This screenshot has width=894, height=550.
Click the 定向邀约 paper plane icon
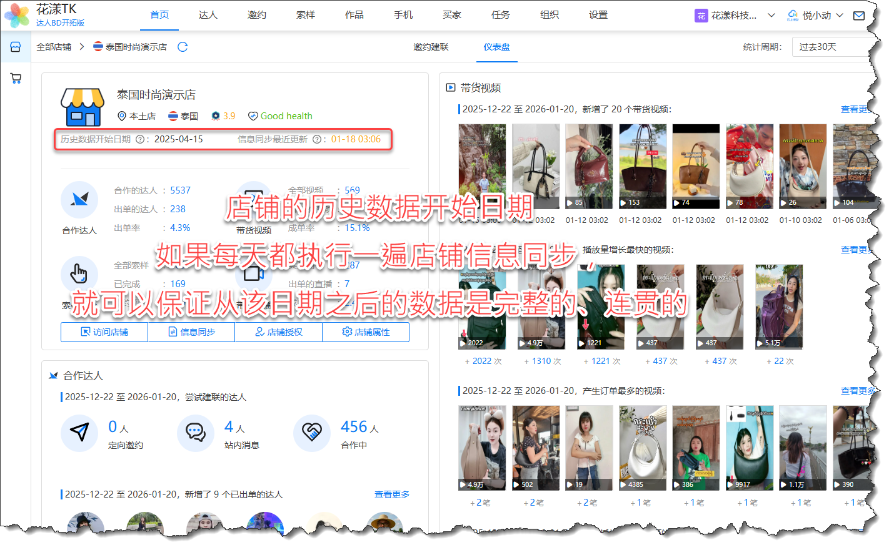[79, 433]
